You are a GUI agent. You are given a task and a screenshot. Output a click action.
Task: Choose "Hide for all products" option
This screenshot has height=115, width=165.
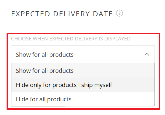(x=83, y=99)
